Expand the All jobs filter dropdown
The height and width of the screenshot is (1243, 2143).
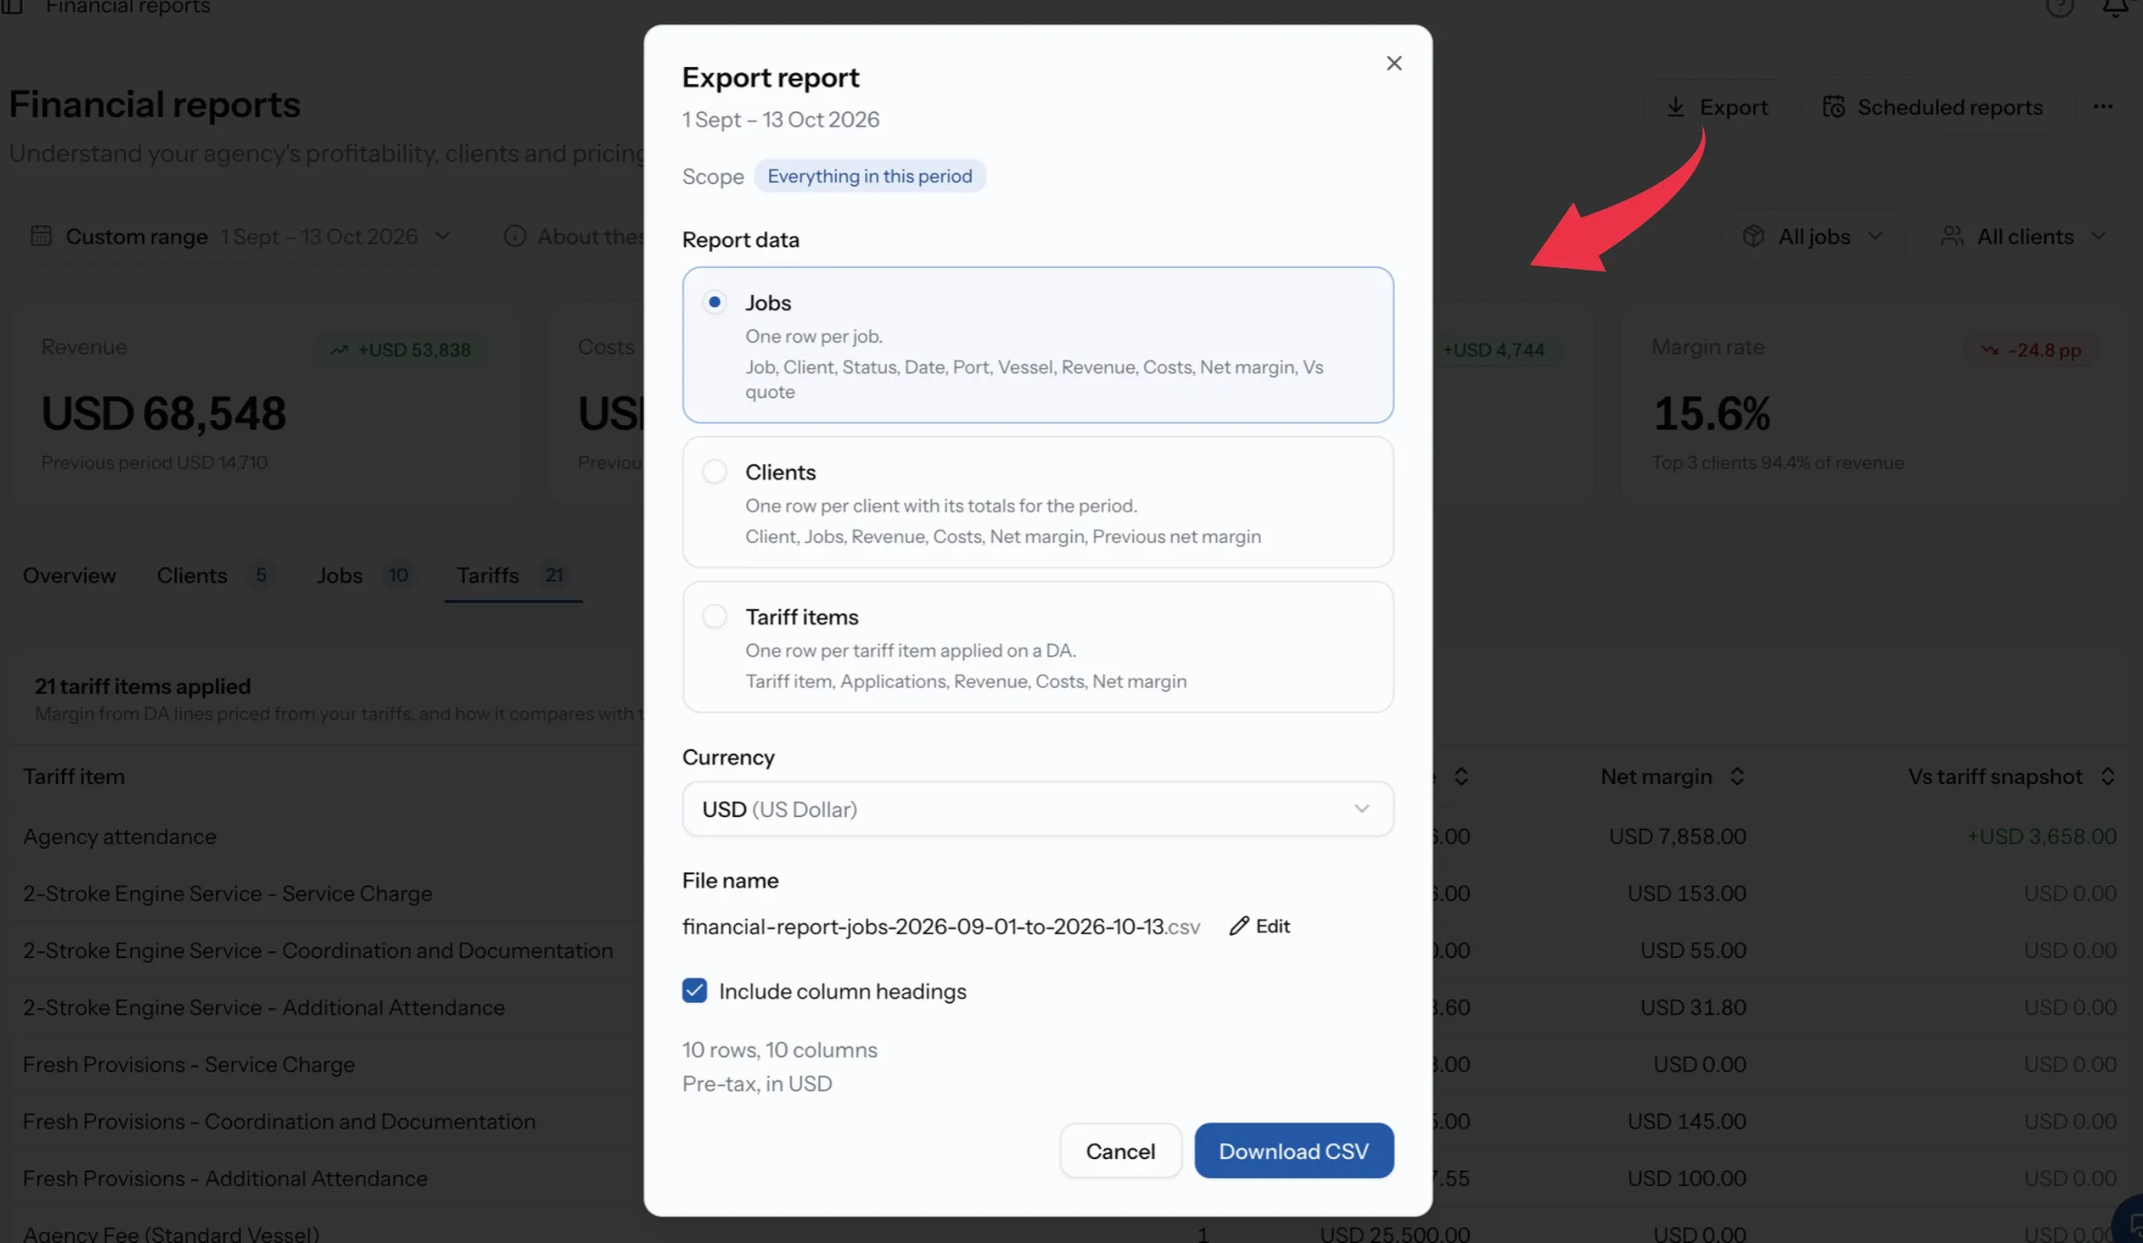coord(1813,236)
